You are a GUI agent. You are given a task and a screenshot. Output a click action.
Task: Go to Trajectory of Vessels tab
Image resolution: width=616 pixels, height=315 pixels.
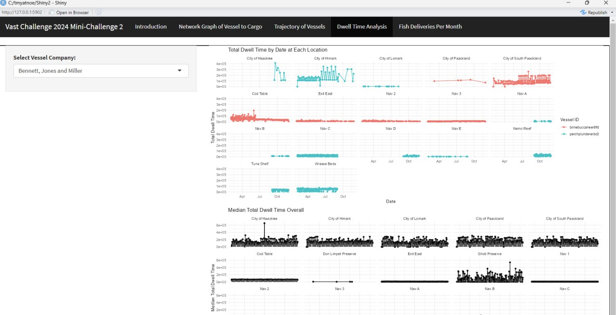coord(299,26)
